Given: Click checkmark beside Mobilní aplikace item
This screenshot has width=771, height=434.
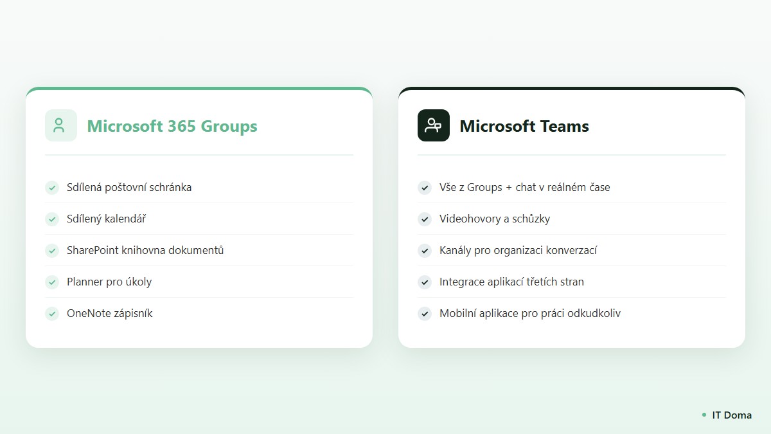Looking at the screenshot, I should pyautogui.click(x=425, y=314).
